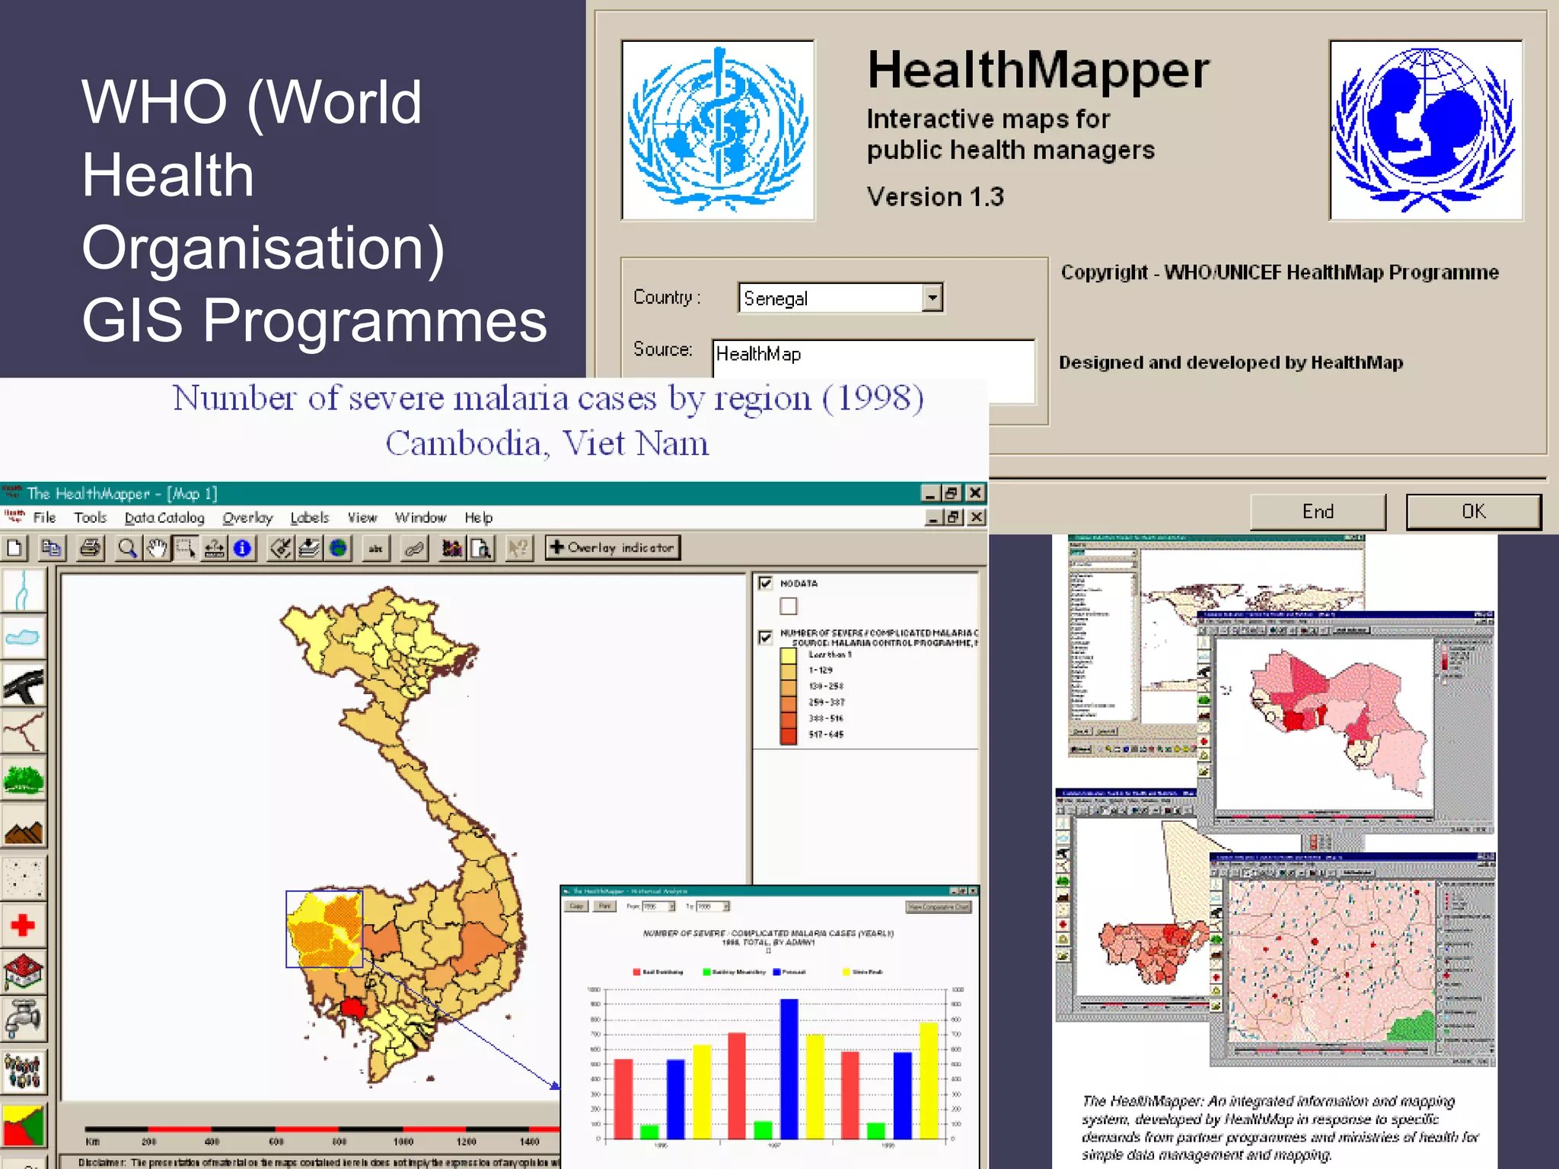Click the OK button in HealthMapper dialog

pyautogui.click(x=1473, y=511)
